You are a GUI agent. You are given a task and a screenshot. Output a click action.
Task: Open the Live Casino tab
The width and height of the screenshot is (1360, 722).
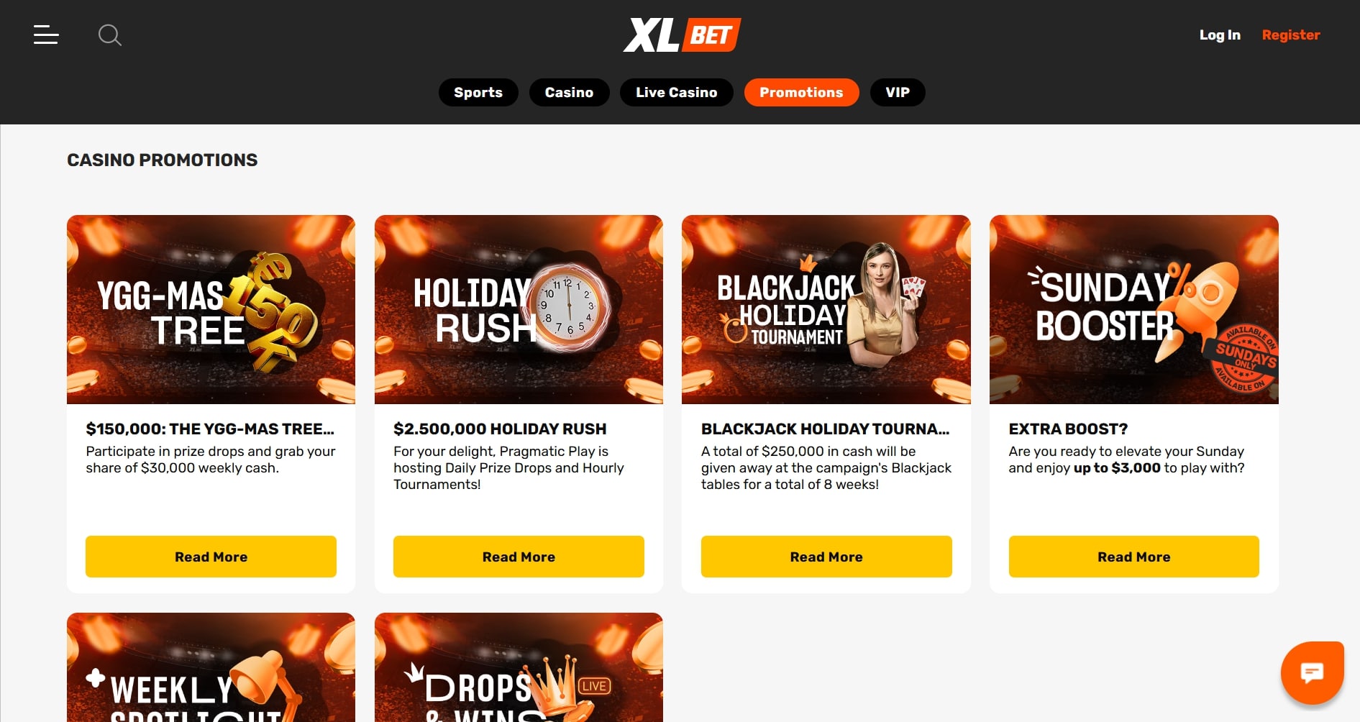676,92
